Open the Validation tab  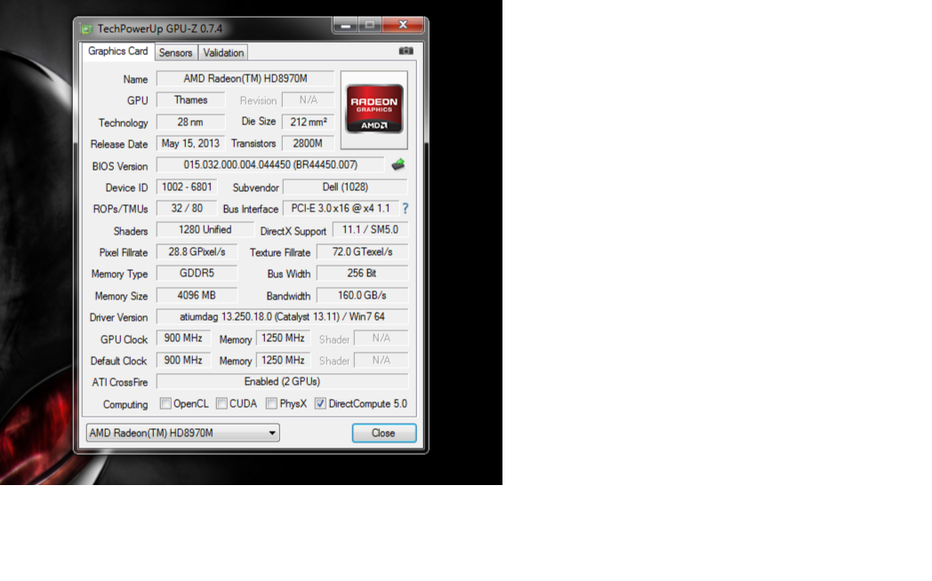[x=223, y=52]
